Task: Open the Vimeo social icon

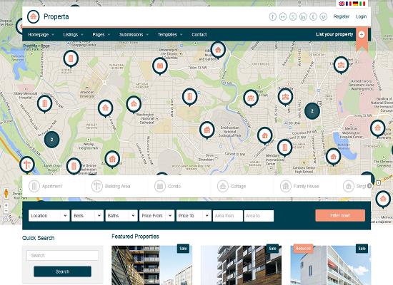Action: 324,17
